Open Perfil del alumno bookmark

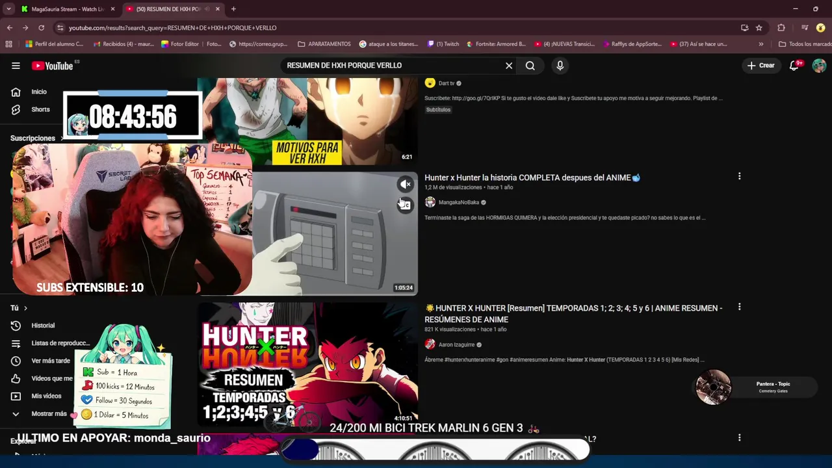tap(55, 44)
